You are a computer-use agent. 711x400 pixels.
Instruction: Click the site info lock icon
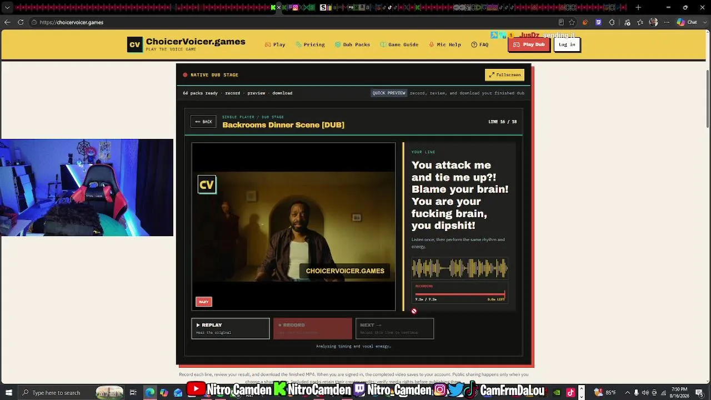click(34, 22)
